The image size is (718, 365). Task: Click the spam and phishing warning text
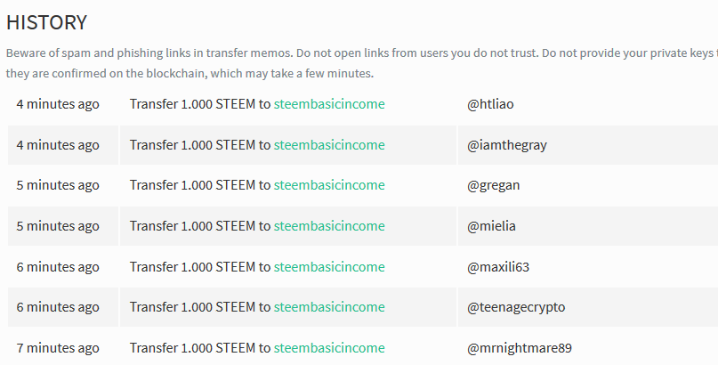[x=362, y=62]
